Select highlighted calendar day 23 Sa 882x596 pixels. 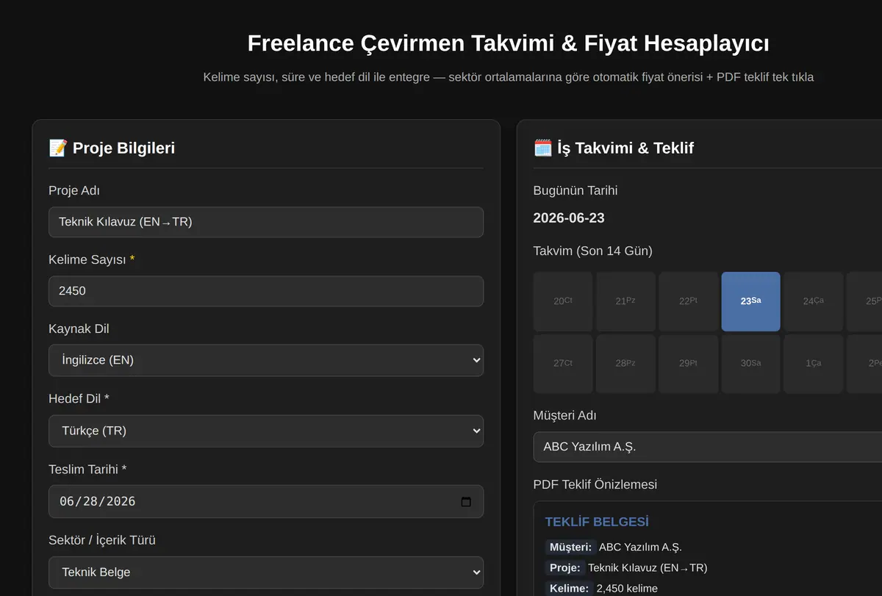(x=750, y=301)
